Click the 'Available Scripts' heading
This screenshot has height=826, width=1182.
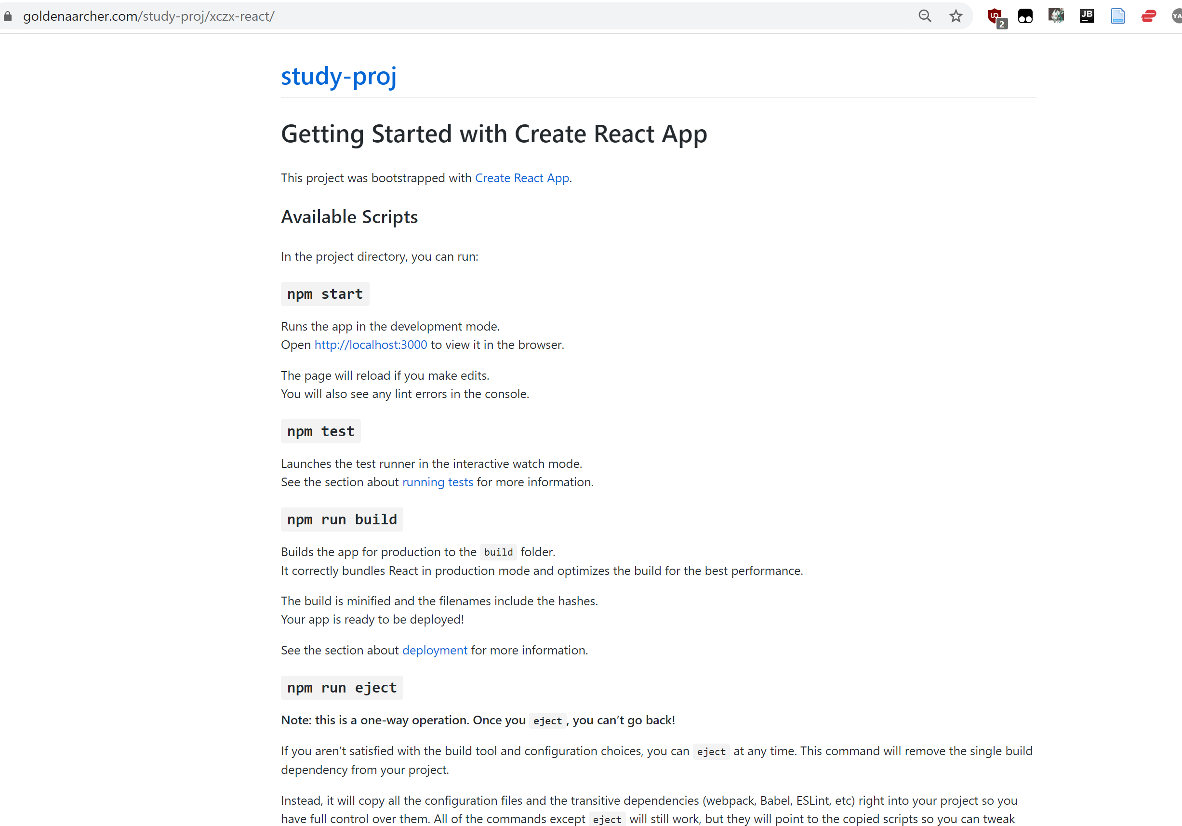(x=349, y=217)
